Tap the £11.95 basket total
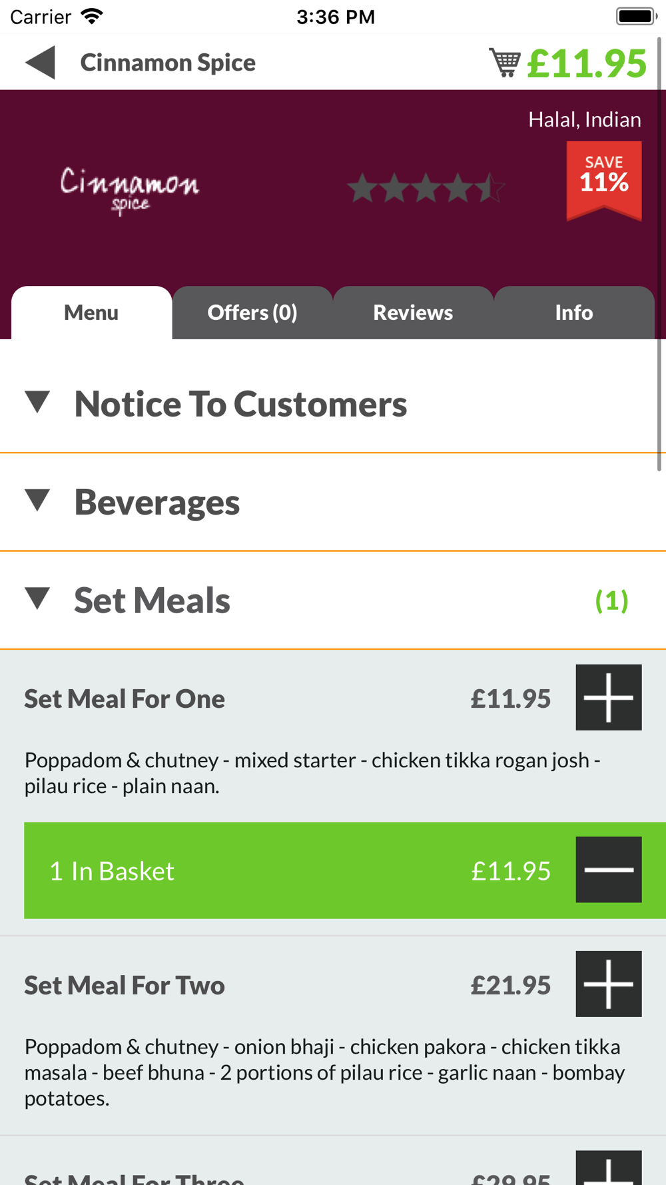This screenshot has height=1185, width=666. click(587, 63)
